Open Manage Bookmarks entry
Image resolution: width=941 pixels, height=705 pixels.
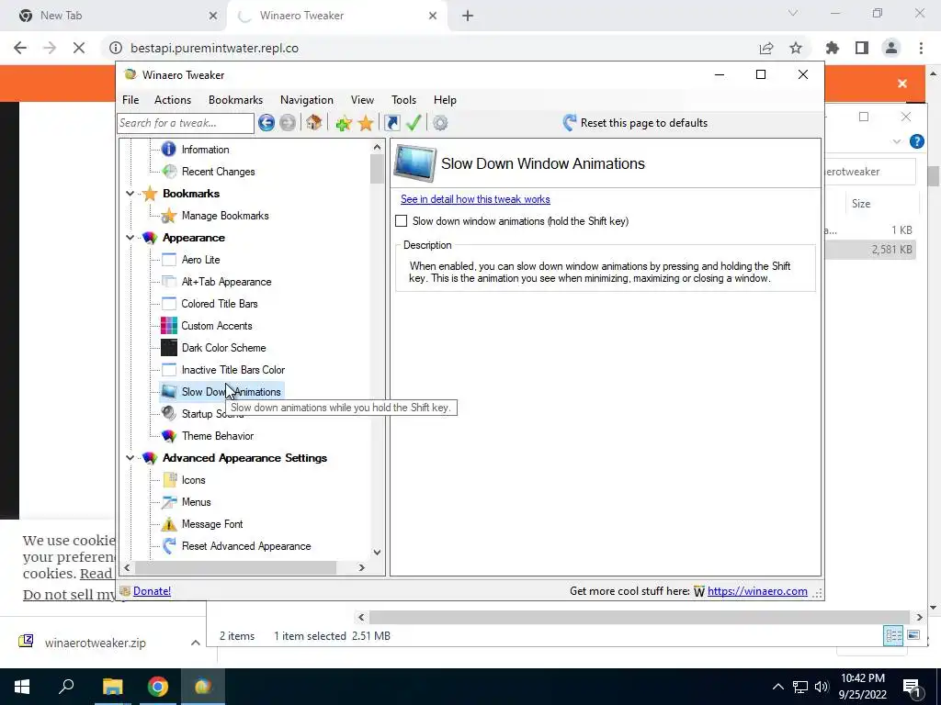[225, 215]
